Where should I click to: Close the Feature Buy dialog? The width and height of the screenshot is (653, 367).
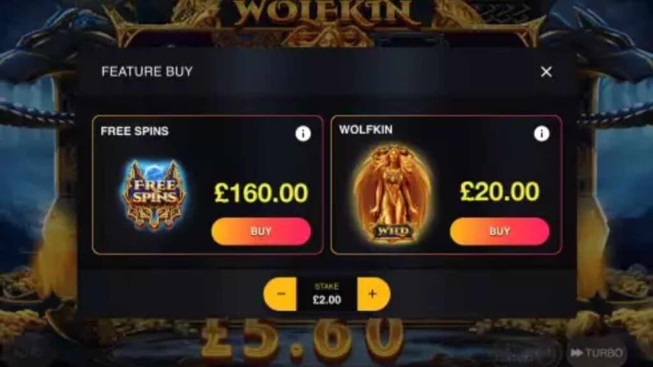(x=546, y=72)
